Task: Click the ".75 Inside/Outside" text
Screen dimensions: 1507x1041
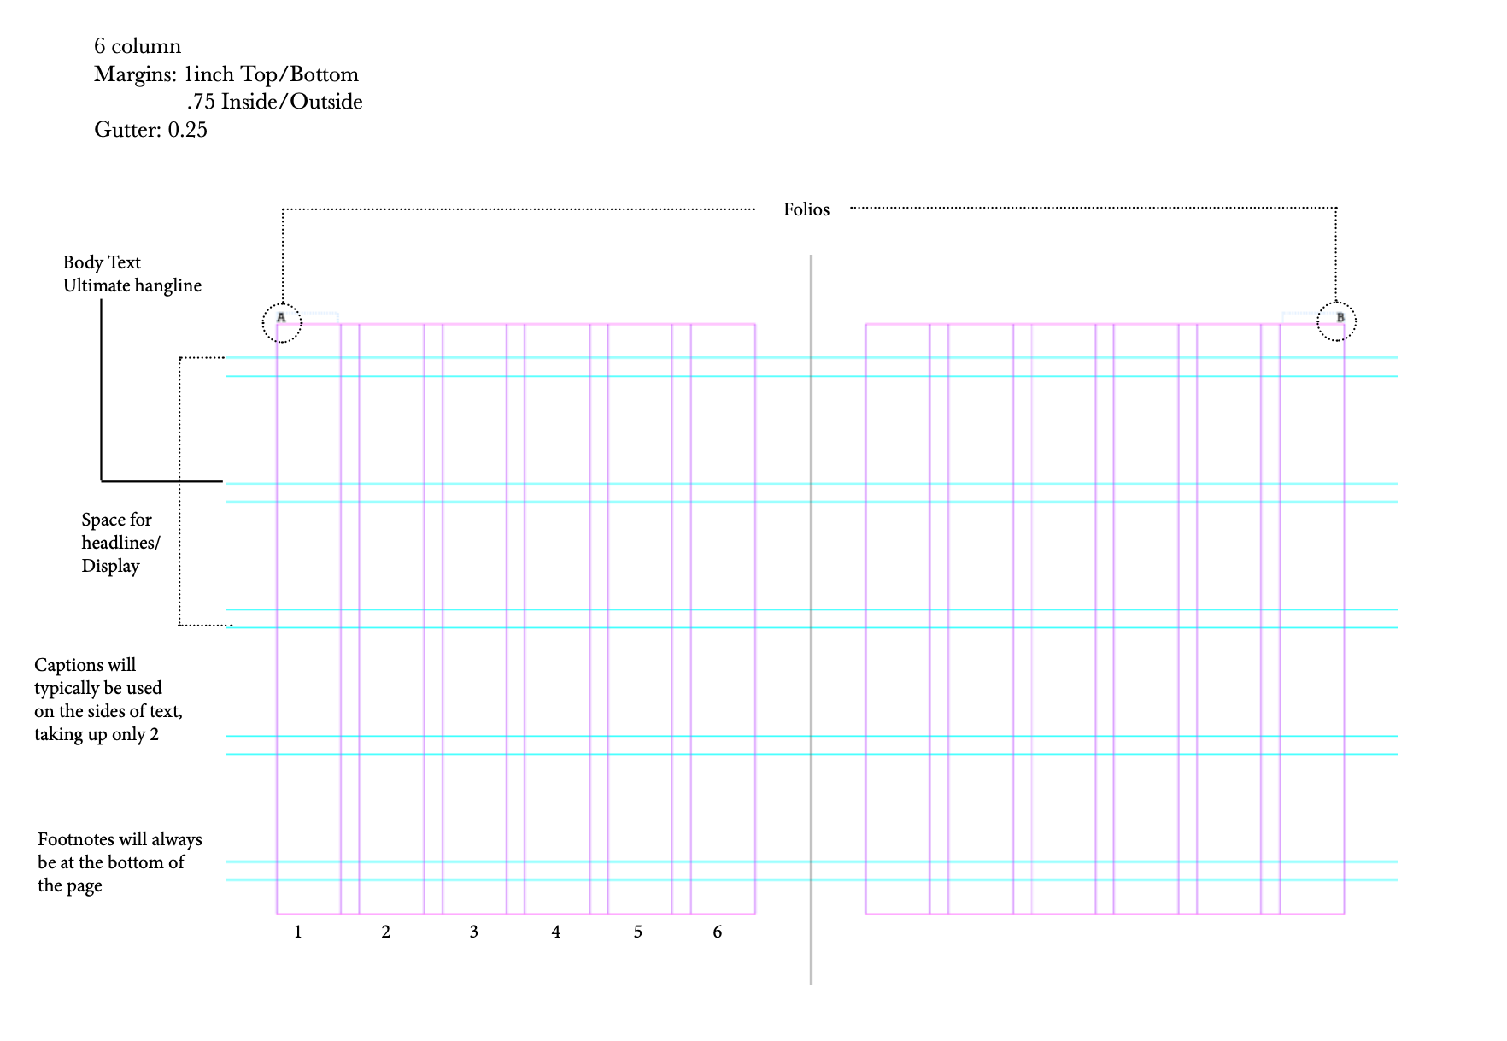Action: click(275, 102)
